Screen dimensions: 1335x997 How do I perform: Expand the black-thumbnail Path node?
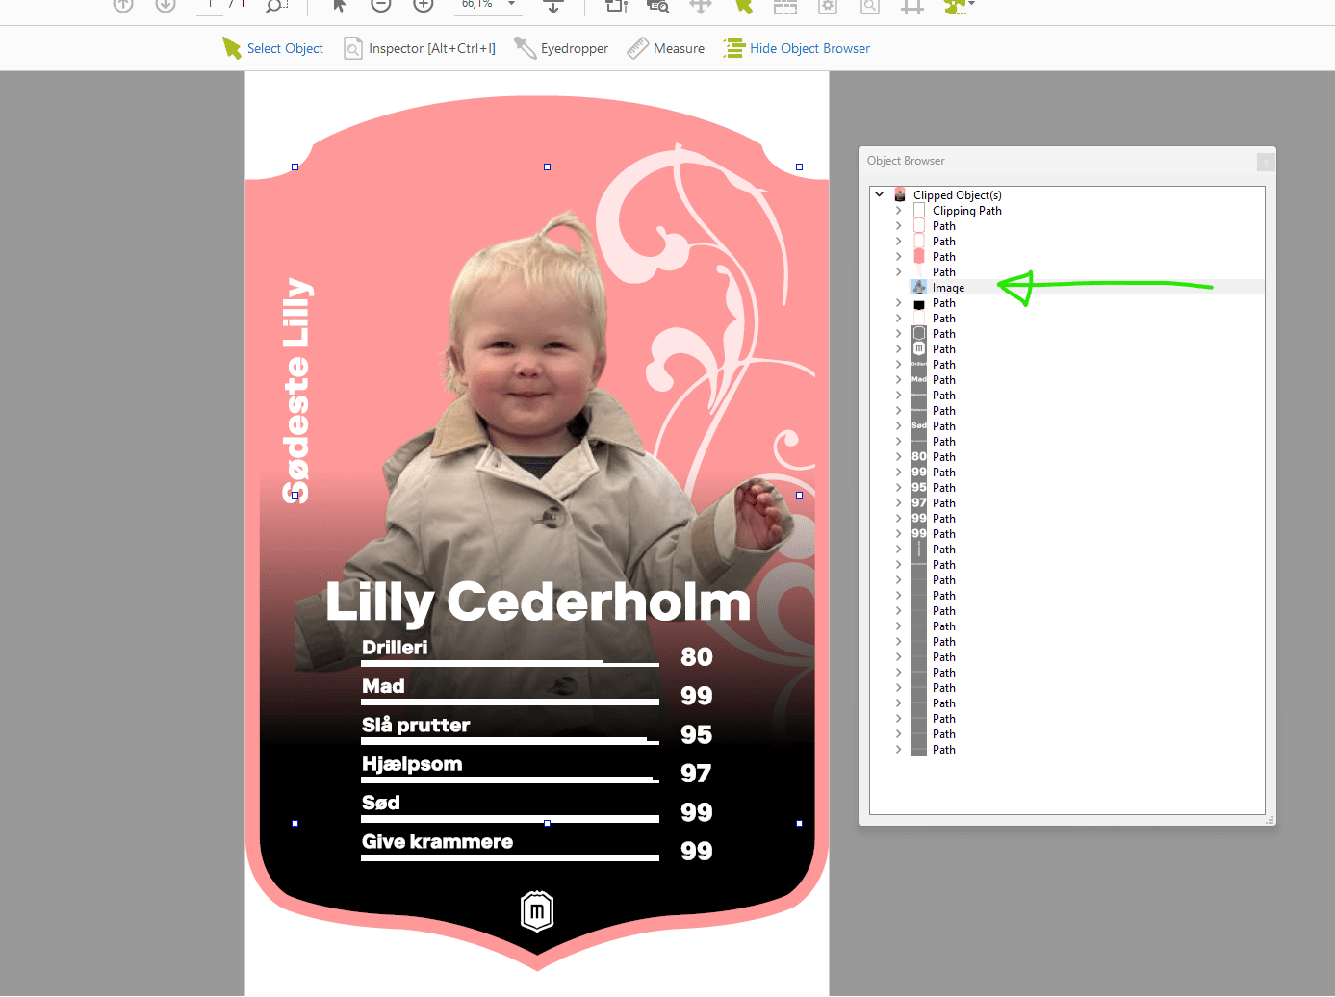[898, 303]
